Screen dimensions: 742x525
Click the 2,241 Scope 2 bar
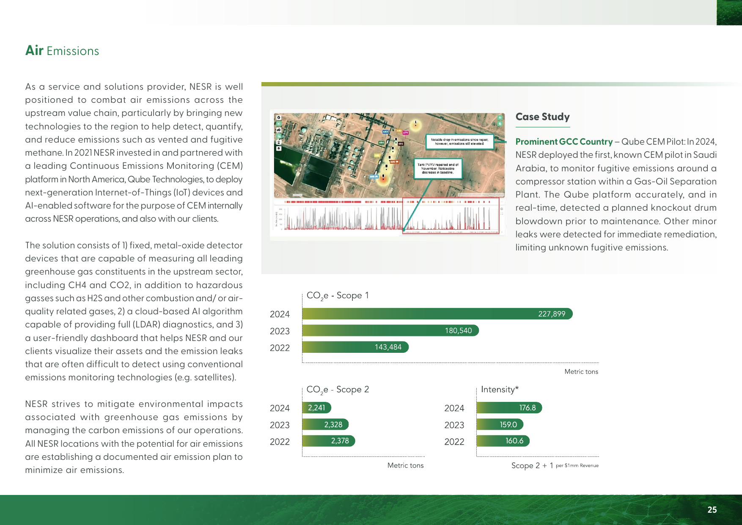(317, 408)
